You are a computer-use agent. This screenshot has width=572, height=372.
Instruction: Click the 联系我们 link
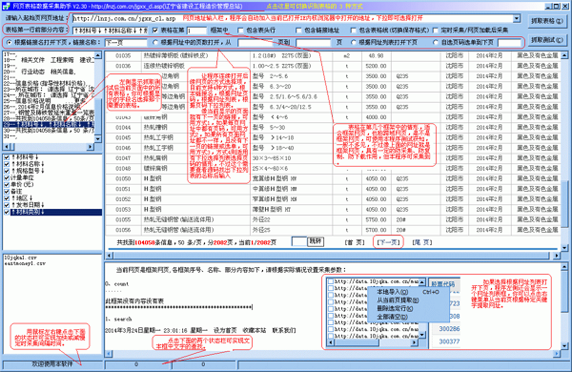[284, 330]
